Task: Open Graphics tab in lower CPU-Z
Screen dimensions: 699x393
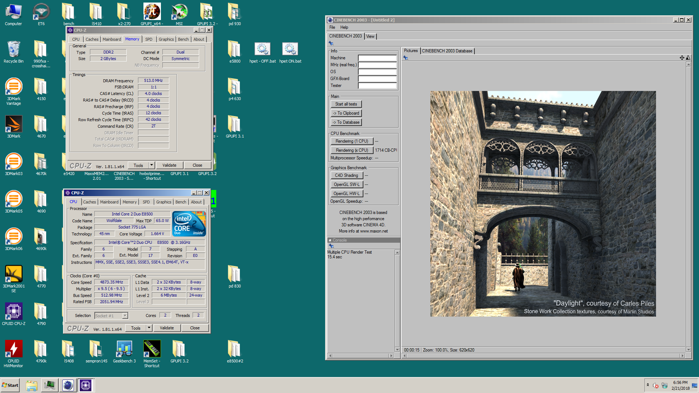Action: coord(163,202)
